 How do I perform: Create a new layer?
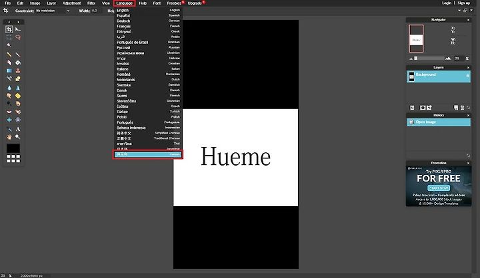click(456, 108)
